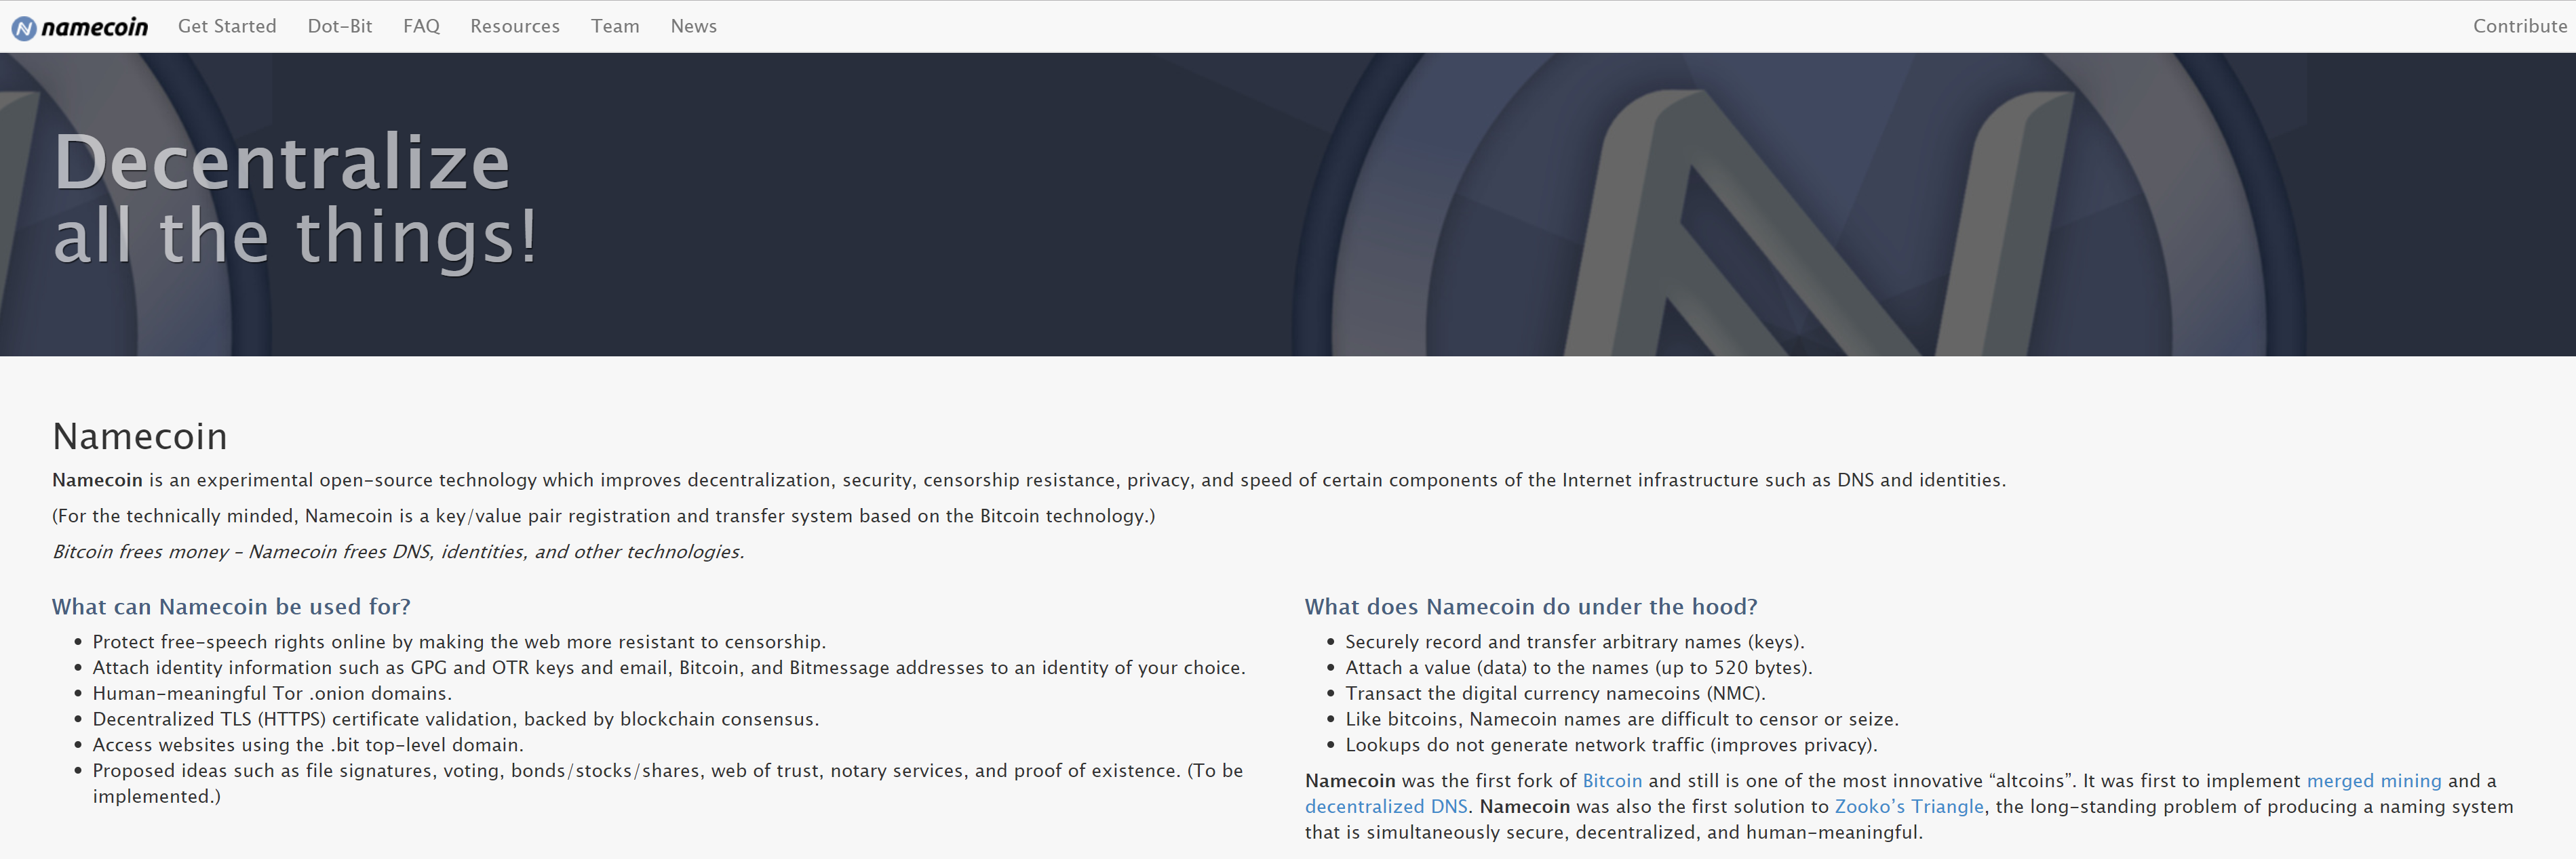
Task: Click the 'Namecoin' page heading
Action: (x=140, y=436)
